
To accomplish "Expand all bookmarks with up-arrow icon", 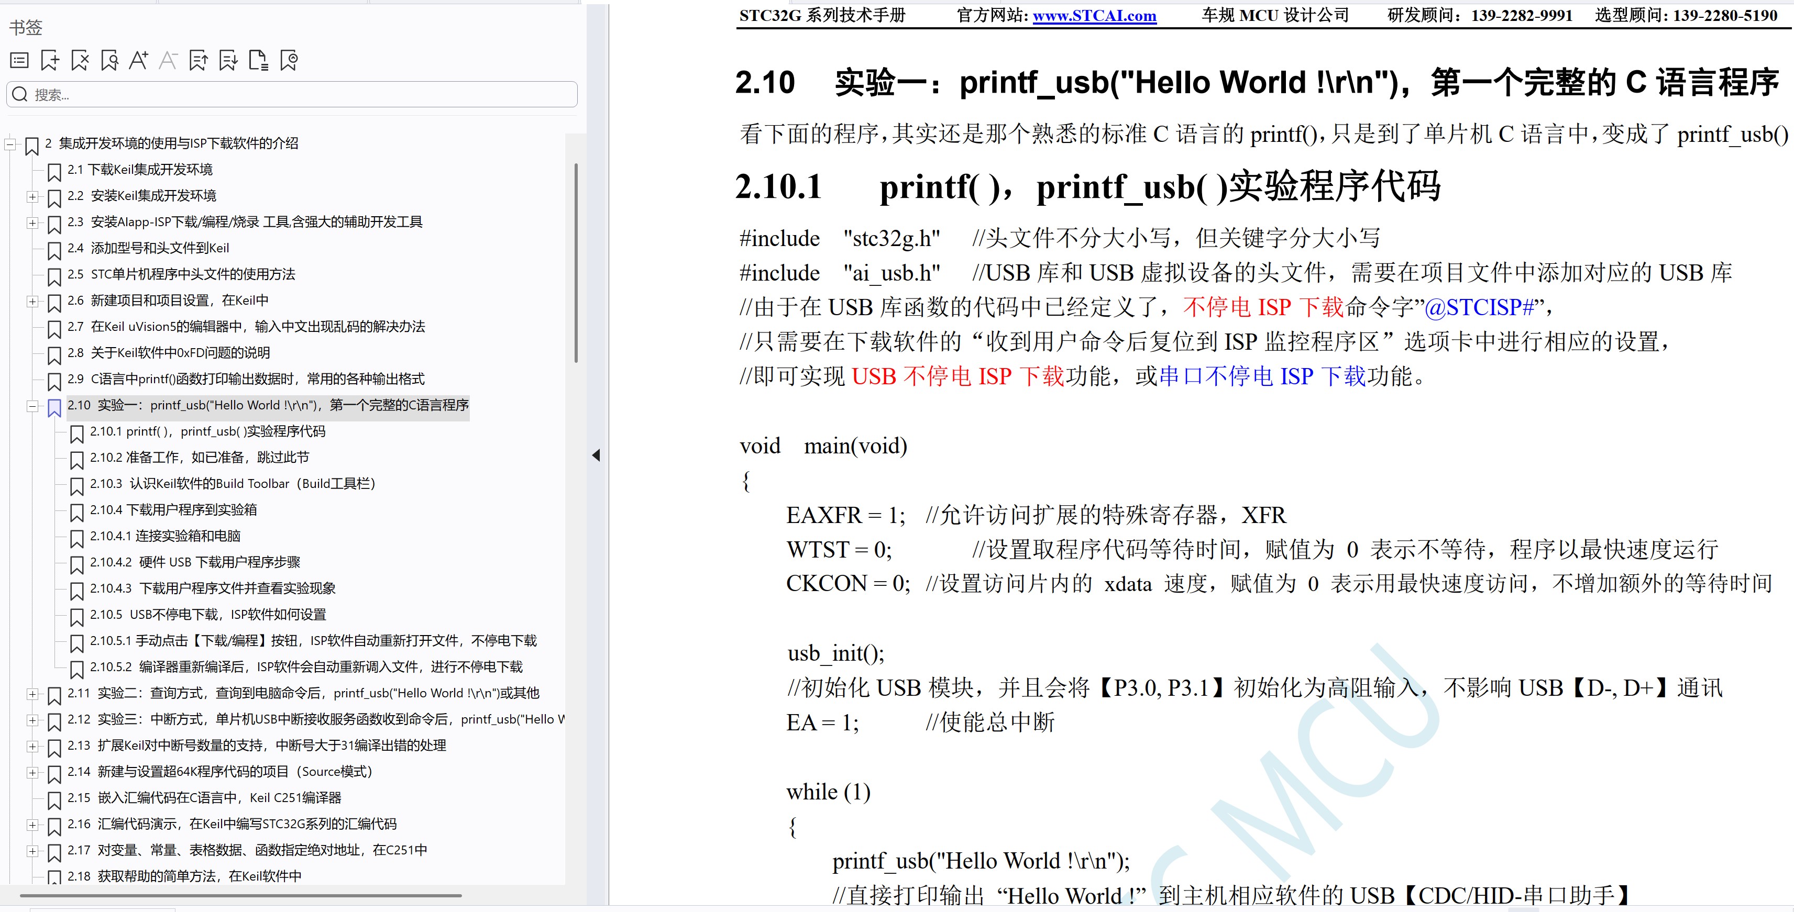I will (199, 61).
